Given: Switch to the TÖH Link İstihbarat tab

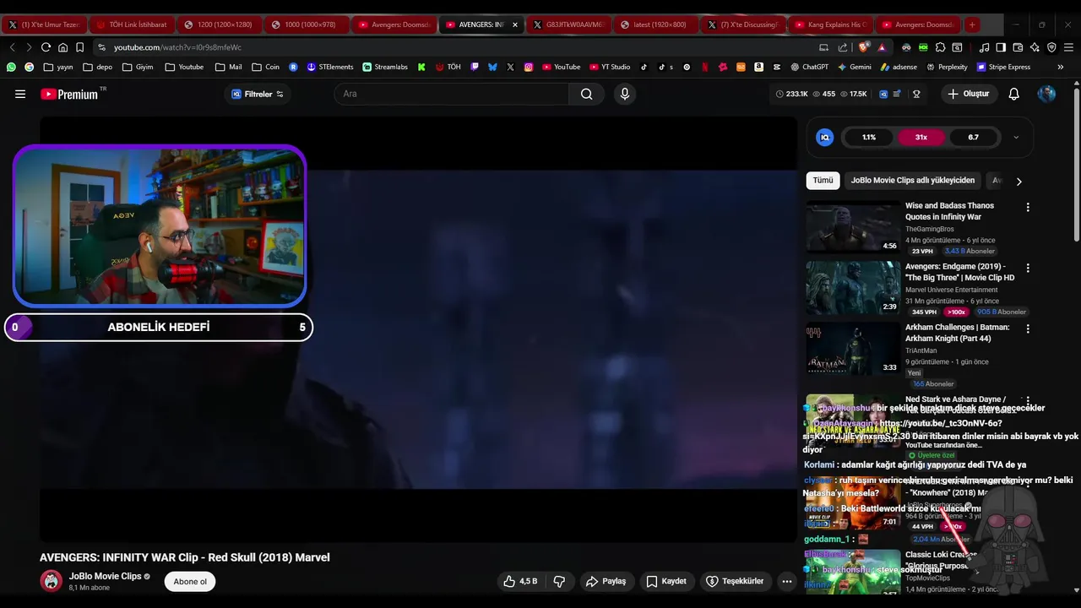Looking at the screenshot, I should point(131,24).
